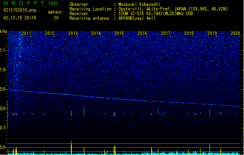Select the filename 0212152010.png
244x155 pixels.
click(20, 10)
